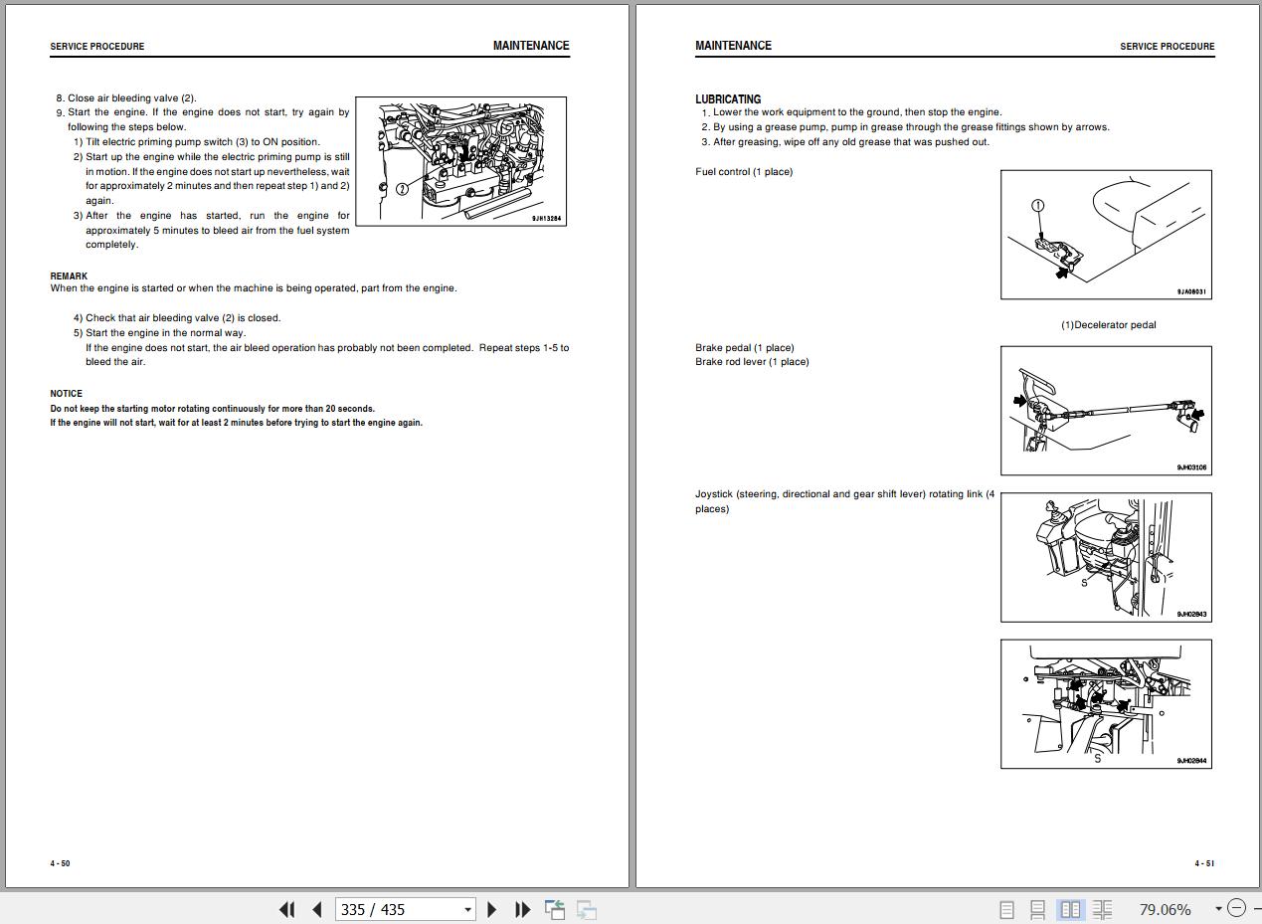
Task: Switch to single page layout
Action: coord(1006,909)
